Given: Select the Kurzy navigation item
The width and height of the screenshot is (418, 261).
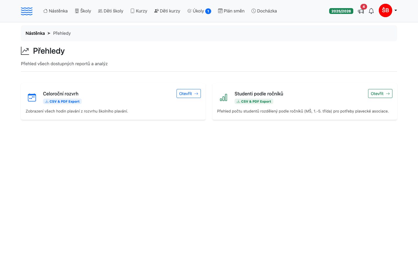Looking at the screenshot, I should [139, 11].
